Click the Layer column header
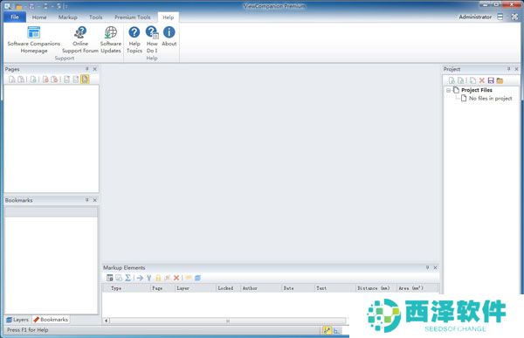 click(196, 288)
